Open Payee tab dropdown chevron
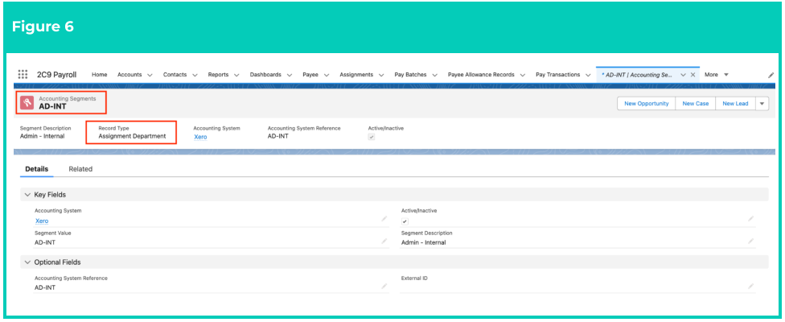This screenshot has width=785, height=322. tap(327, 75)
